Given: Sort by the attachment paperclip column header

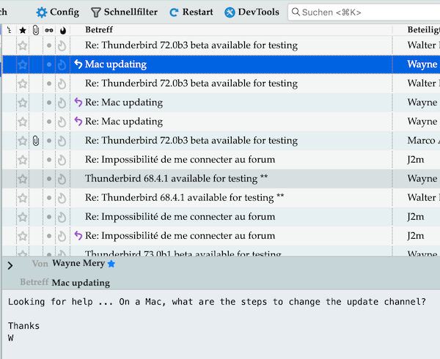Looking at the screenshot, I should [35, 30].
